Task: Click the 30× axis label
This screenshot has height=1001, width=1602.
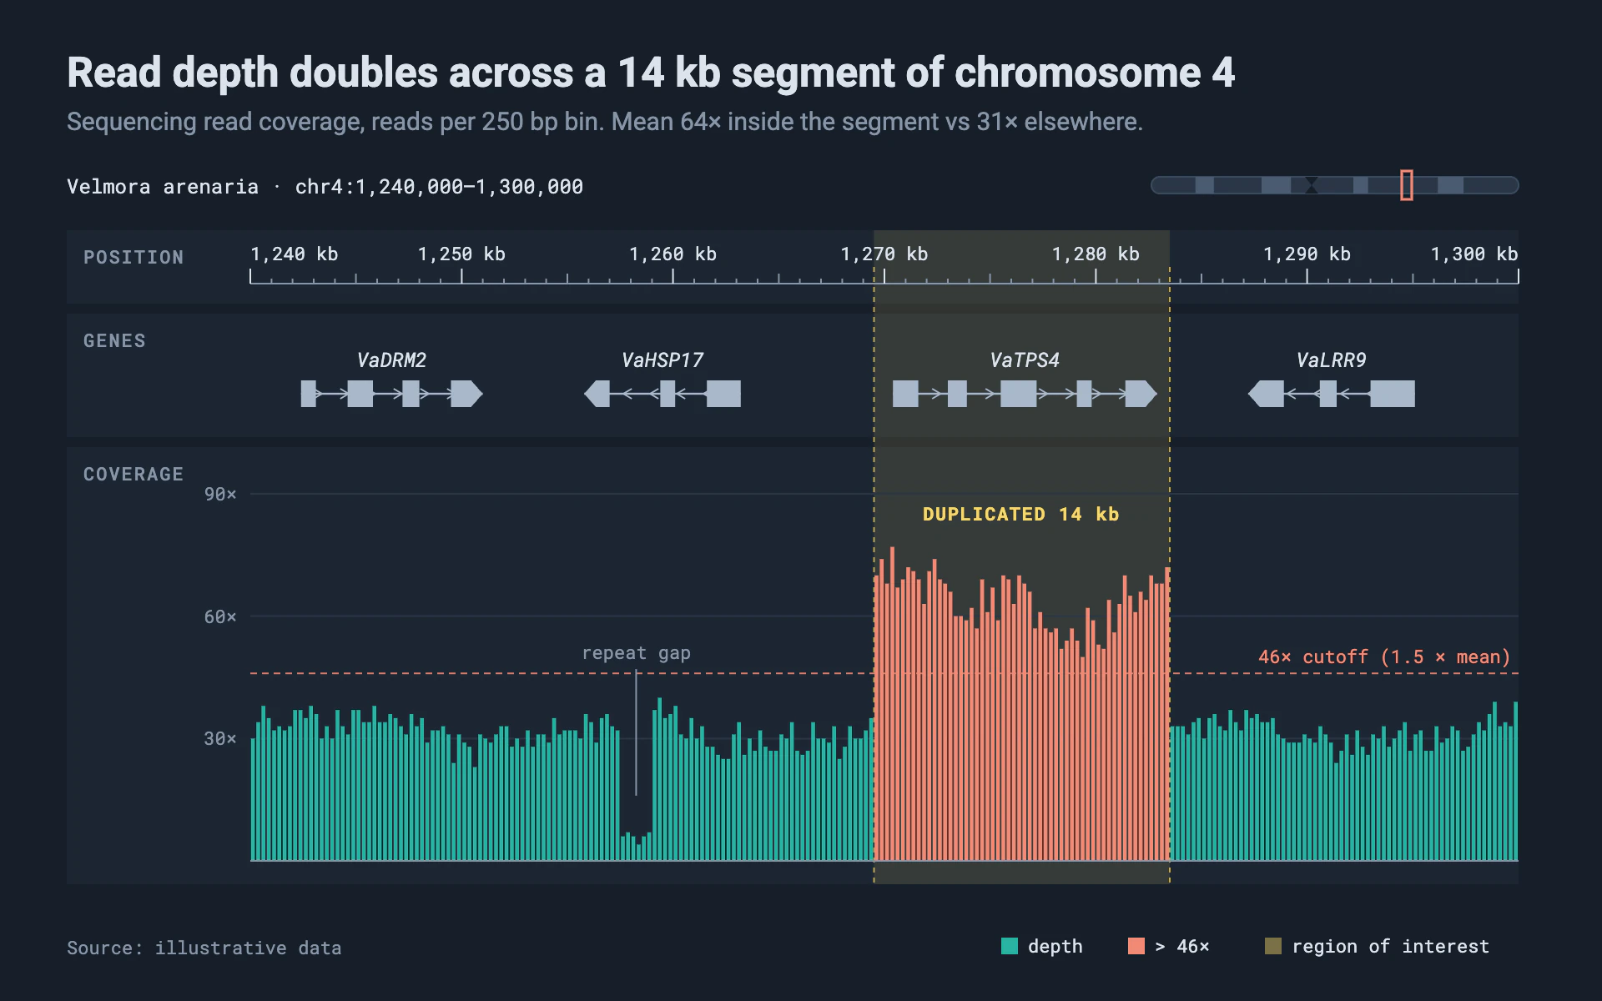Action: pyautogui.click(x=220, y=738)
